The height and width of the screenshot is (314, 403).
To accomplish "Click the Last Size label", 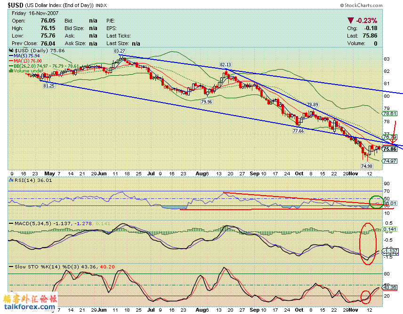I will (117, 43).
